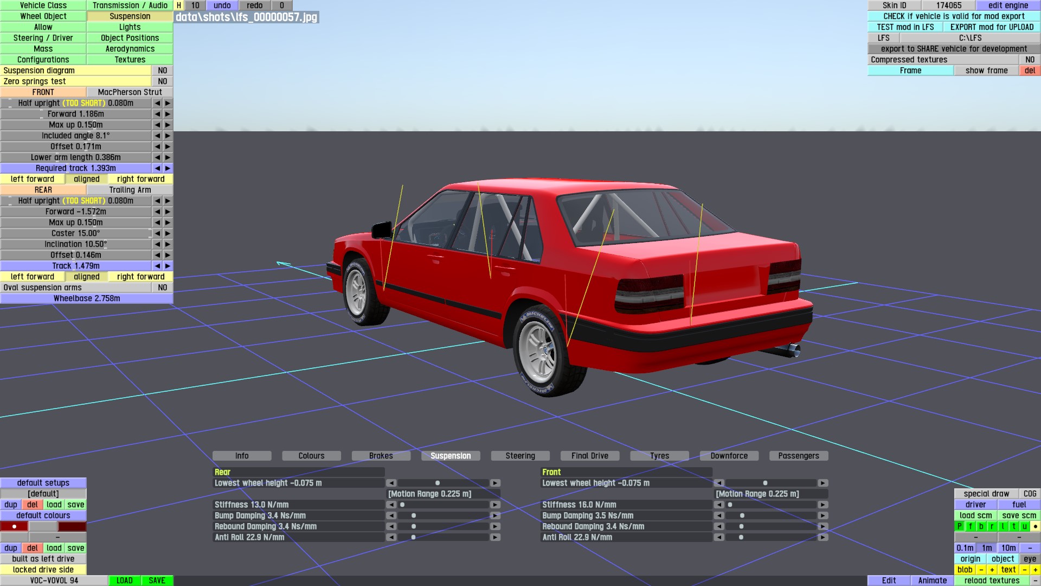Click reload textures button

tap(992, 581)
